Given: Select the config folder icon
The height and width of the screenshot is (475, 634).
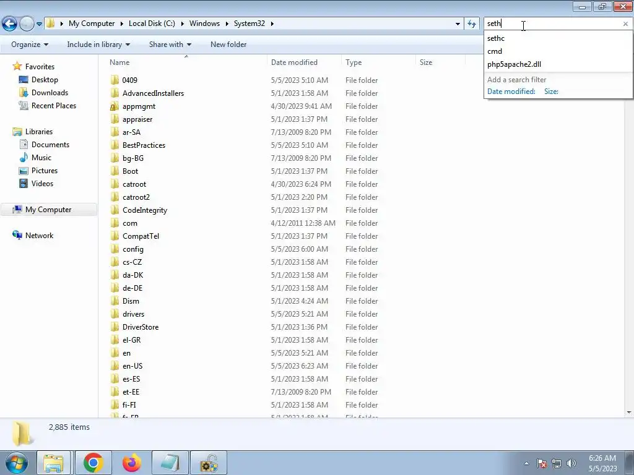Looking at the screenshot, I should pos(115,249).
